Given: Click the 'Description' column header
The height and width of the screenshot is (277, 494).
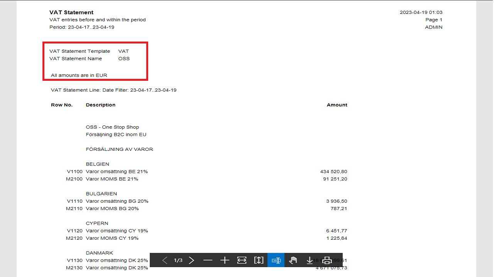Looking at the screenshot, I should pyautogui.click(x=101, y=105).
